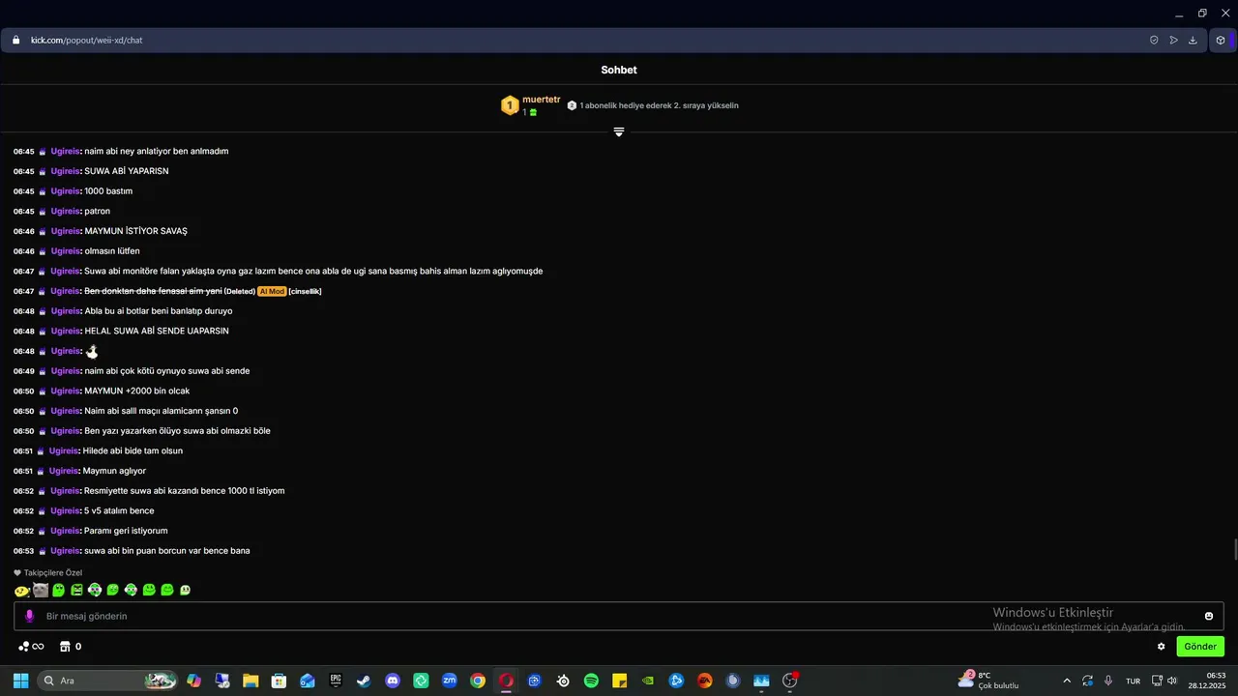Viewport: 1238px width, 696px height.
Task: Open the emoji picker in message box
Action: (x=1209, y=616)
